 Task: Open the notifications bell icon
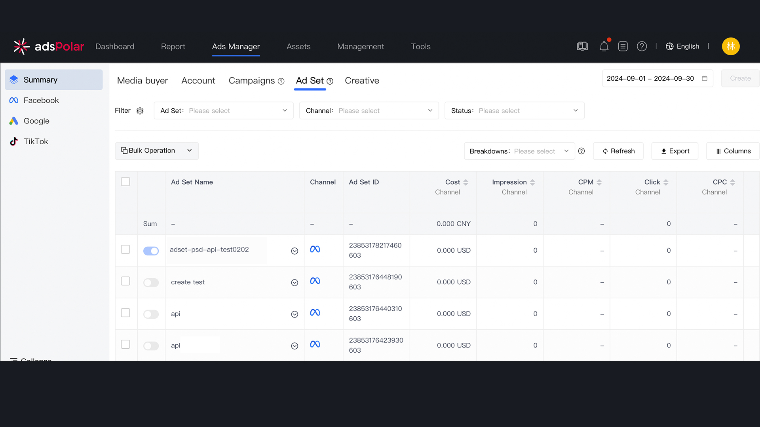tap(604, 47)
